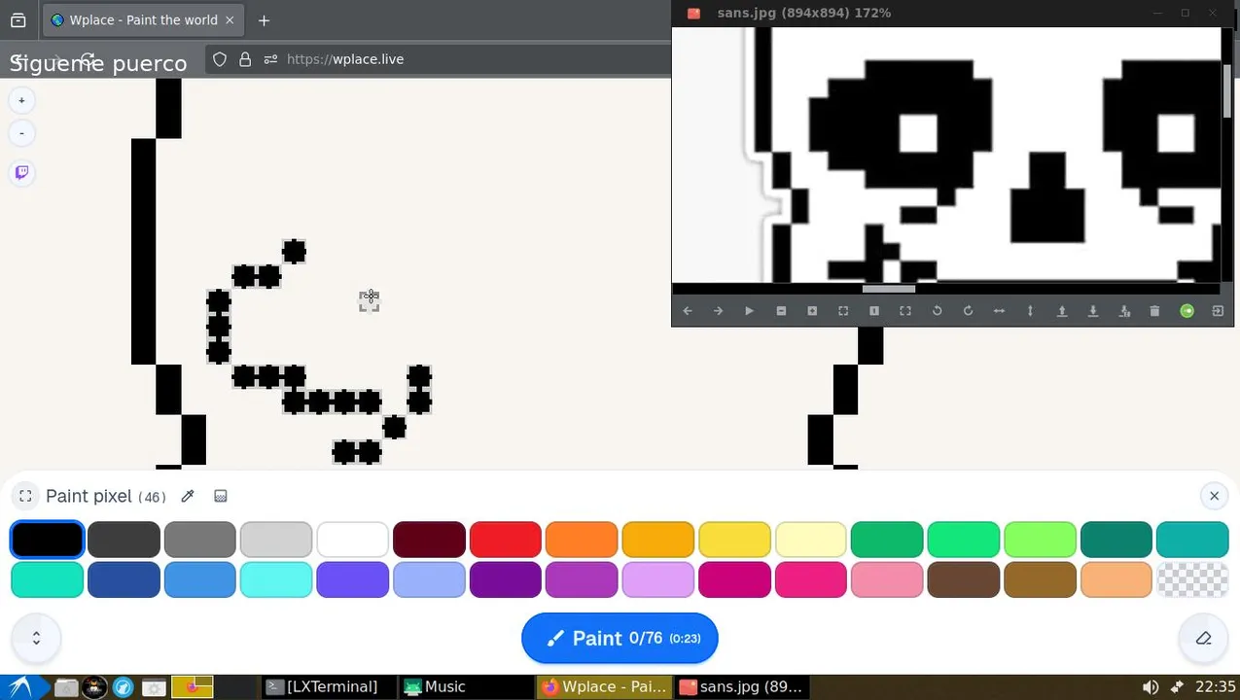Choose the dark brown color swatch
1240x700 pixels.
963,579
